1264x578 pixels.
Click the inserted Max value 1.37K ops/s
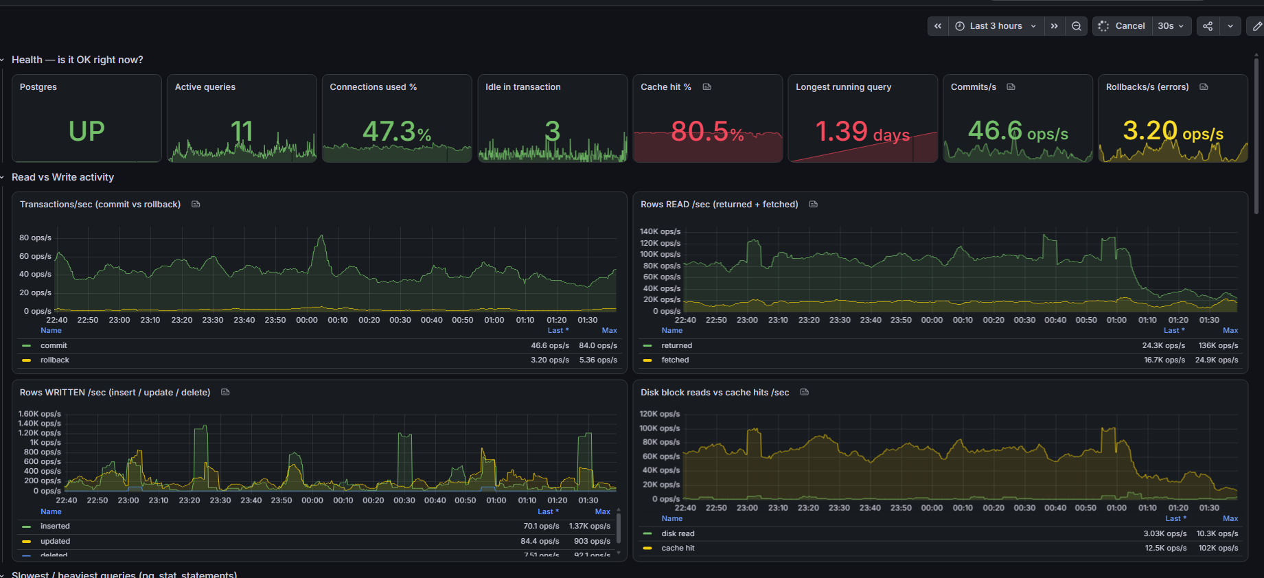pyautogui.click(x=590, y=527)
